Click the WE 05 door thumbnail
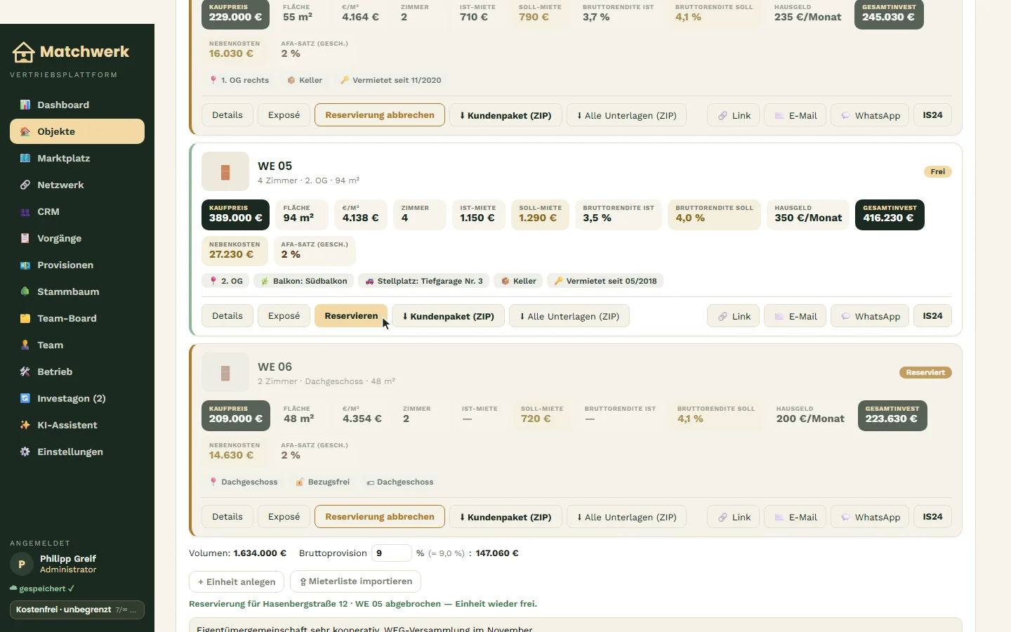The height and width of the screenshot is (632, 1011). tap(225, 171)
